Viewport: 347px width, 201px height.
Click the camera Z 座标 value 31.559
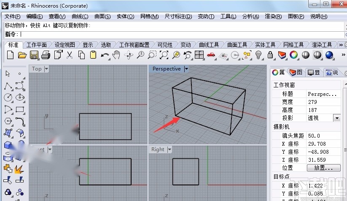[323, 160]
